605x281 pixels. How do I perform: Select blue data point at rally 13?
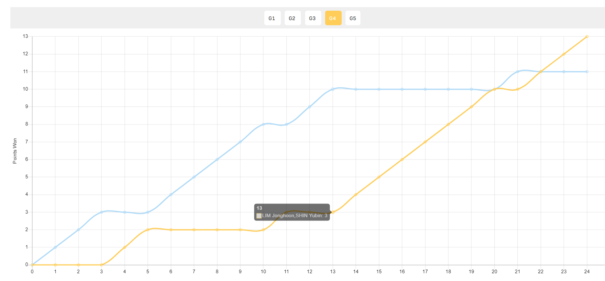tap(333, 89)
